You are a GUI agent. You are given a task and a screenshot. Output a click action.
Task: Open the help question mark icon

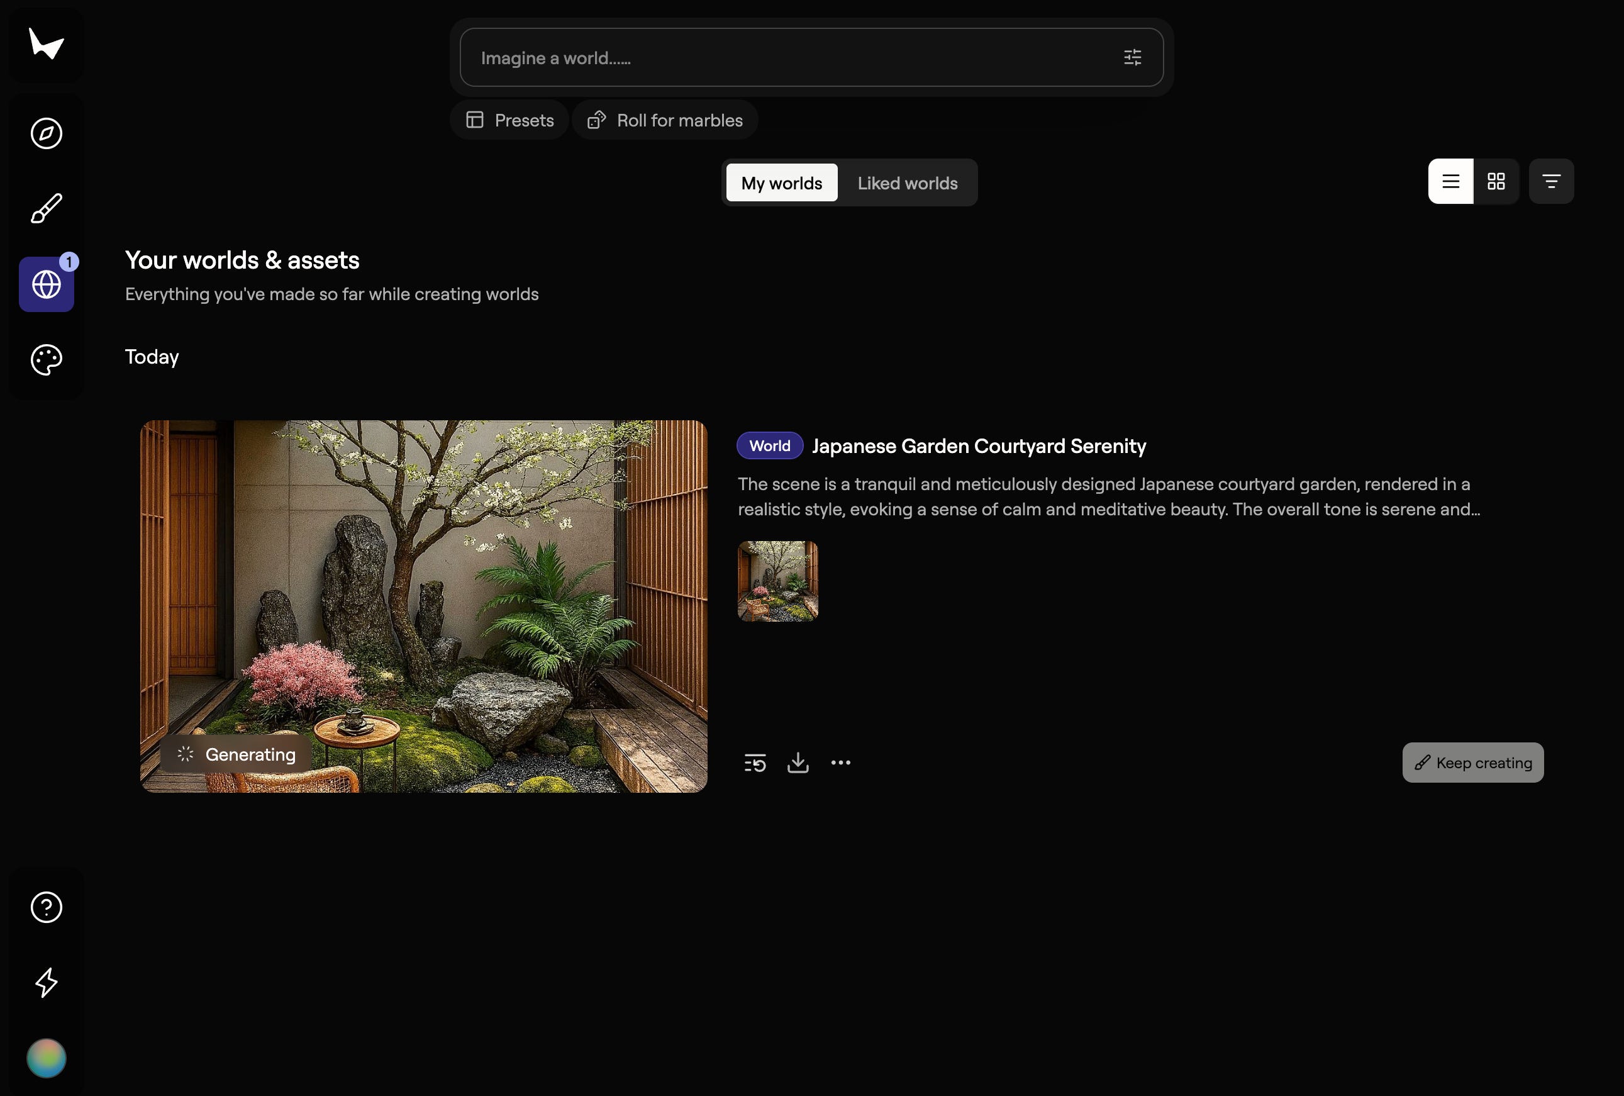coord(46,907)
